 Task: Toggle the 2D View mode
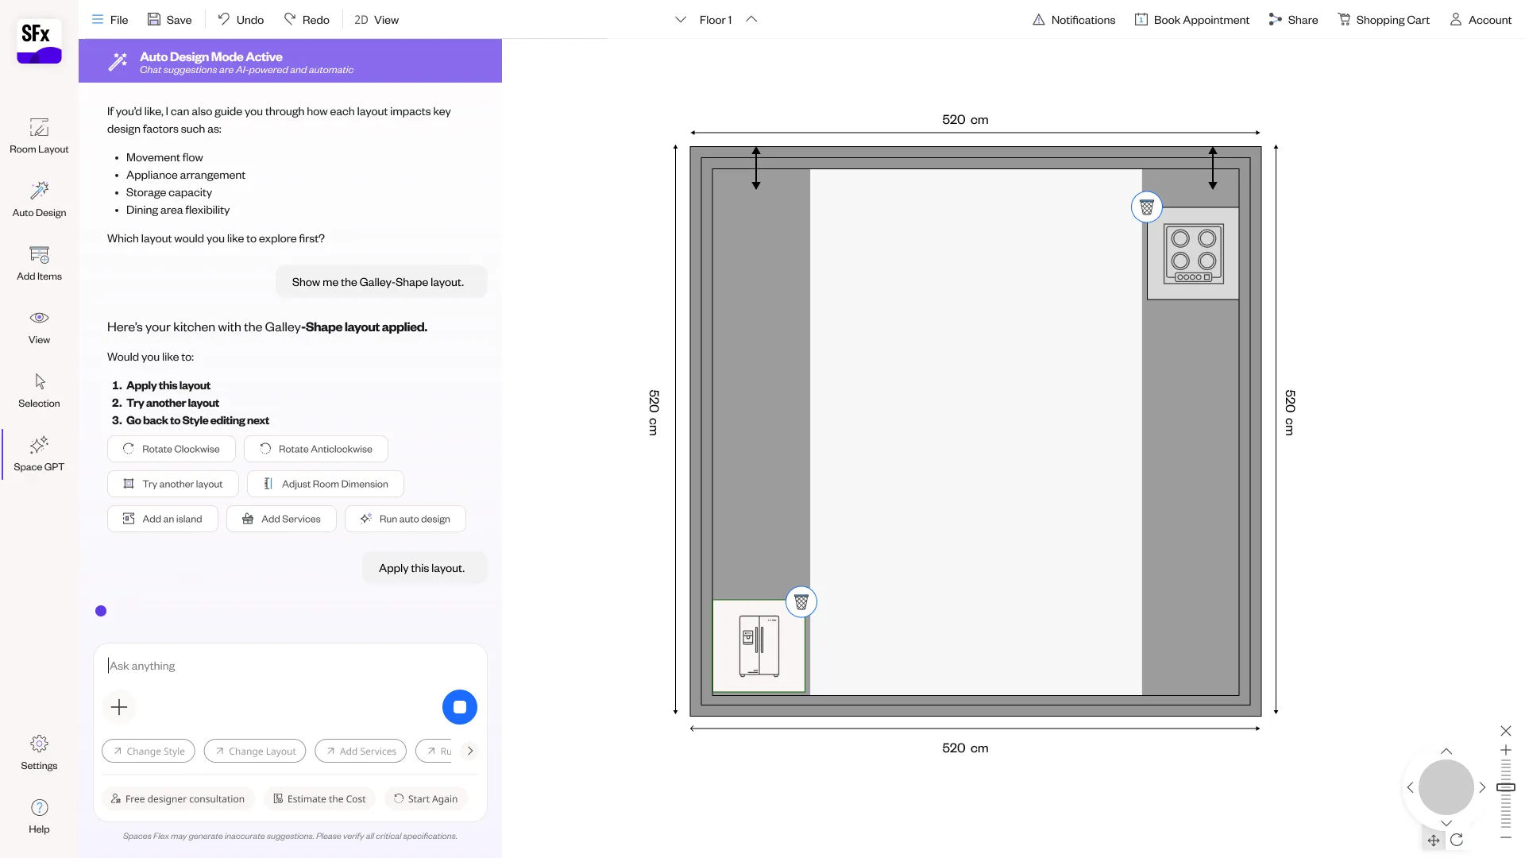click(376, 20)
